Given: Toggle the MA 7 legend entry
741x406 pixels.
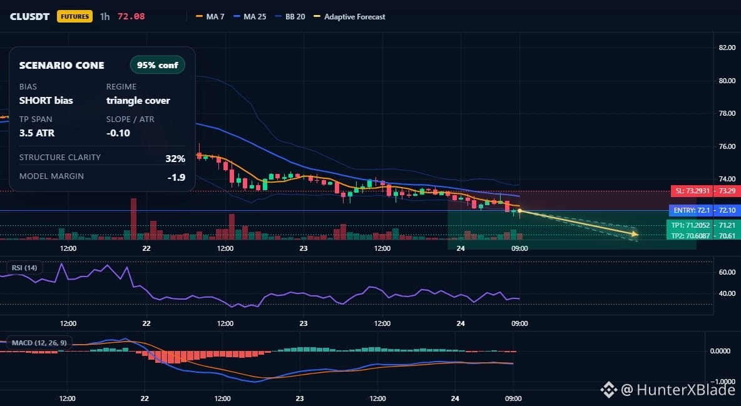Looking at the screenshot, I should tap(210, 16).
